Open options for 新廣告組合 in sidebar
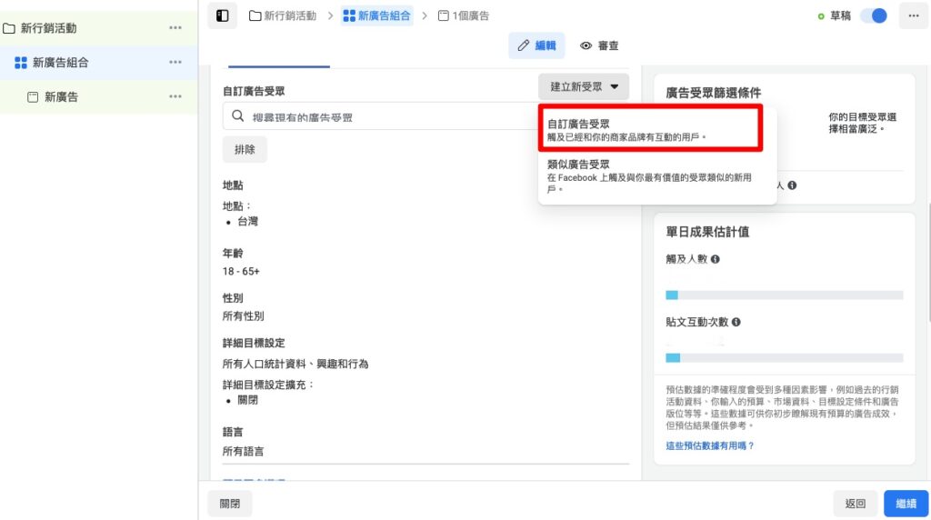This screenshot has height=520, width=931. pyautogui.click(x=175, y=63)
